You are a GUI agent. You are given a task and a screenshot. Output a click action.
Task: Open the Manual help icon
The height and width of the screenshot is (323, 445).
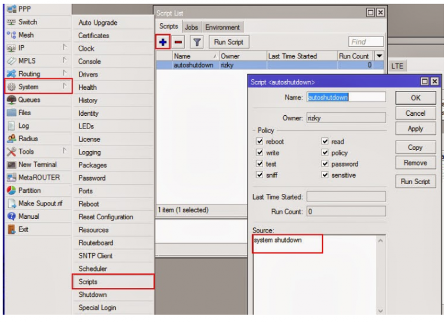pos(11,216)
